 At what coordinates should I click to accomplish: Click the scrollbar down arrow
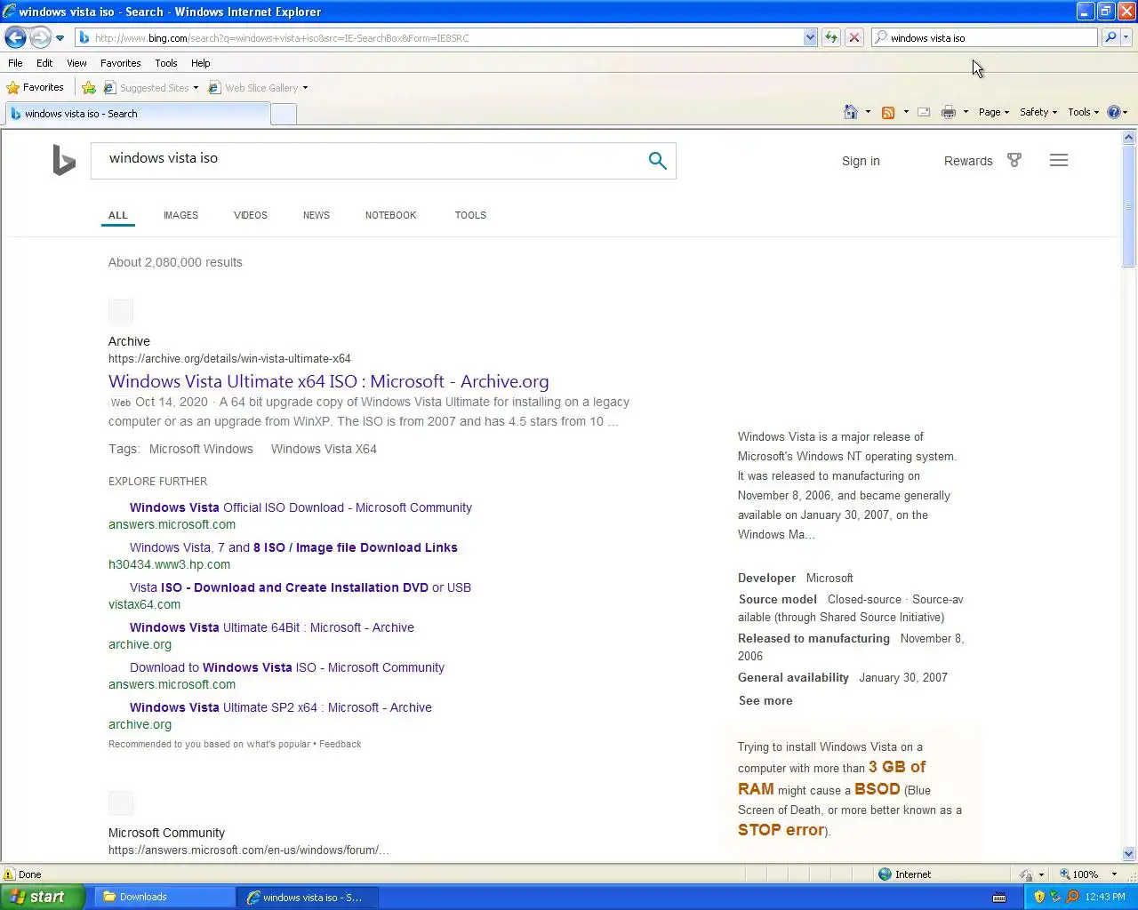click(1129, 854)
